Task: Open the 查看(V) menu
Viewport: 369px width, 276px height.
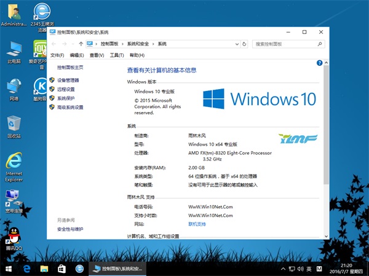Action: click(x=97, y=55)
